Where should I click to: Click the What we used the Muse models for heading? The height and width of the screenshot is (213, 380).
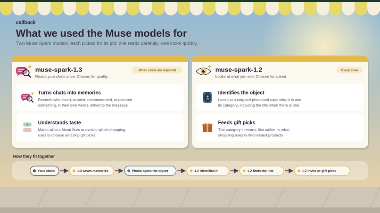101,33
